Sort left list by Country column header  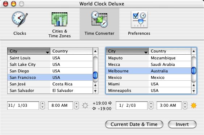pyautogui.click(x=71, y=51)
